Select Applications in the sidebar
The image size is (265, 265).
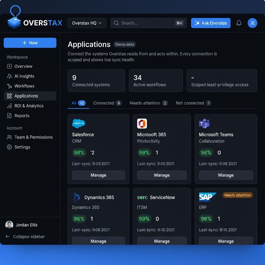30,96
